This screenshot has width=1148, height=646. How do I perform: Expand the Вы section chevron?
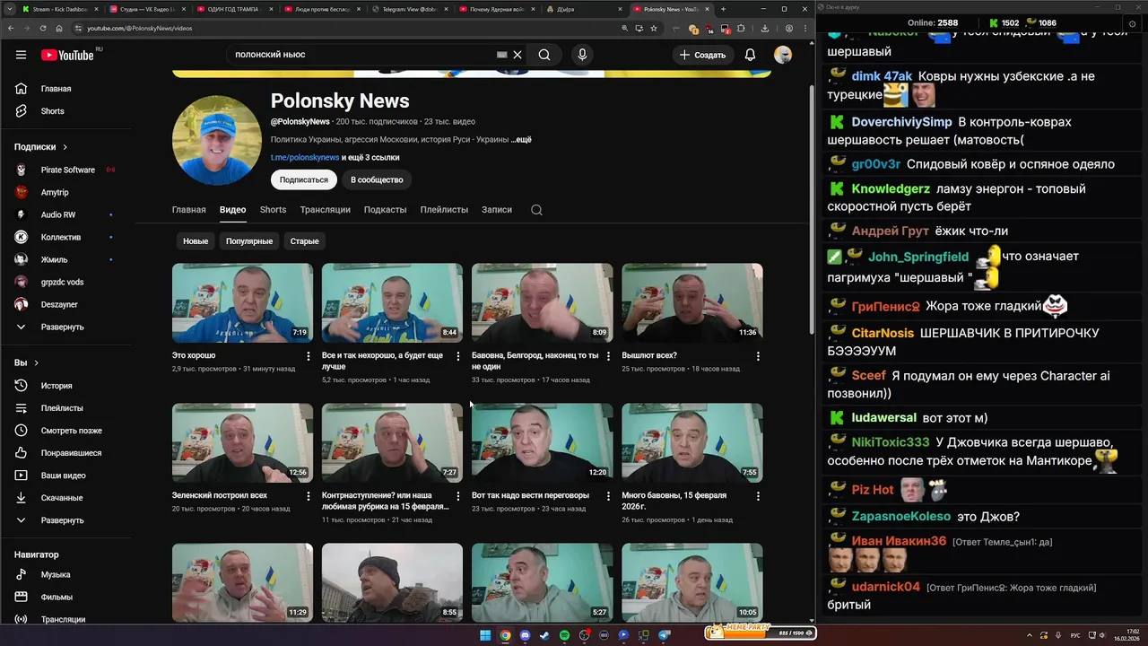(x=37, y=363)
